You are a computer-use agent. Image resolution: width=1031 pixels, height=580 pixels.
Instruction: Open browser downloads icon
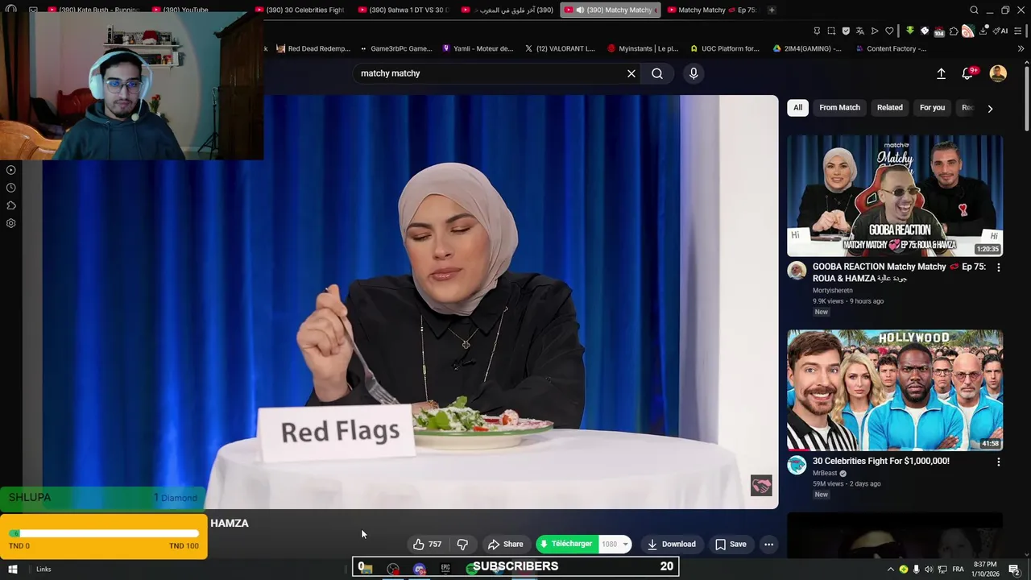983,31
